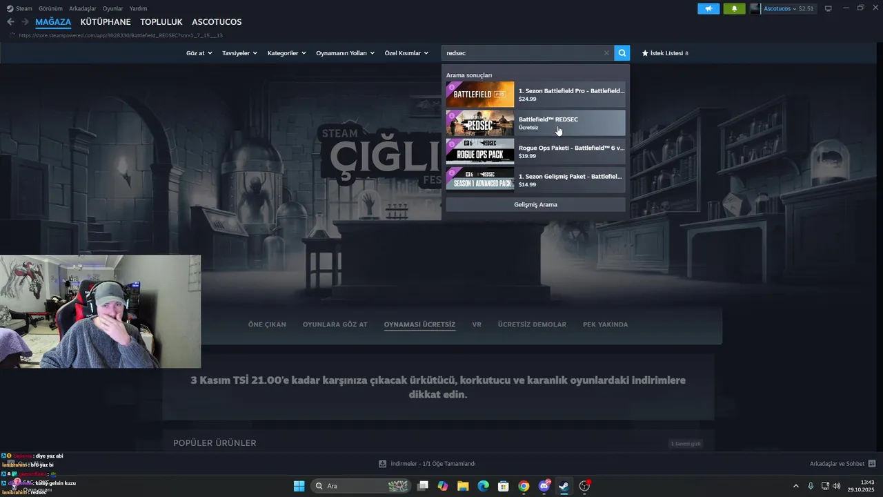This screenshot has width=883, height=497.
Task: Click the Gelişmiş Arama button
Action: pos(535,204)
